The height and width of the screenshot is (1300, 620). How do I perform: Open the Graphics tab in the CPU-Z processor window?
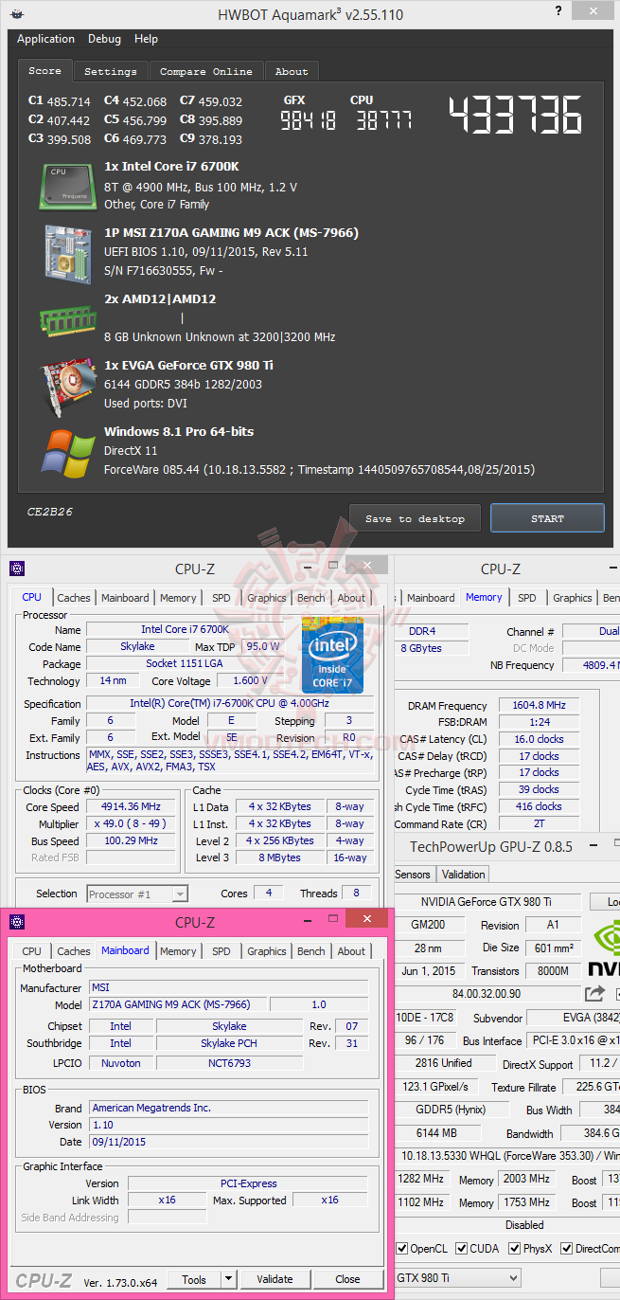(x=267, y=598)
